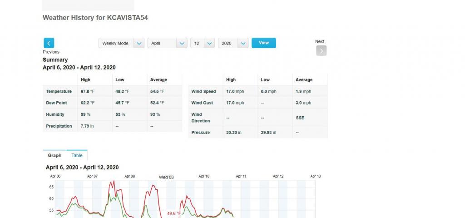This screenshot has width=465, height=218.
Task: Click the Weather History for KCAVISTA54 heading
Action: [95, 18]
